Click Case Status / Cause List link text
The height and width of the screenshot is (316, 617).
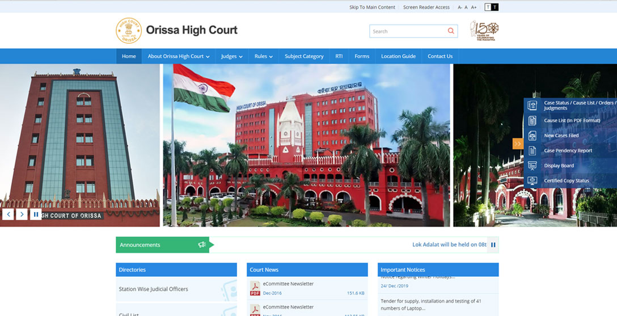click(x=580, y=105)
